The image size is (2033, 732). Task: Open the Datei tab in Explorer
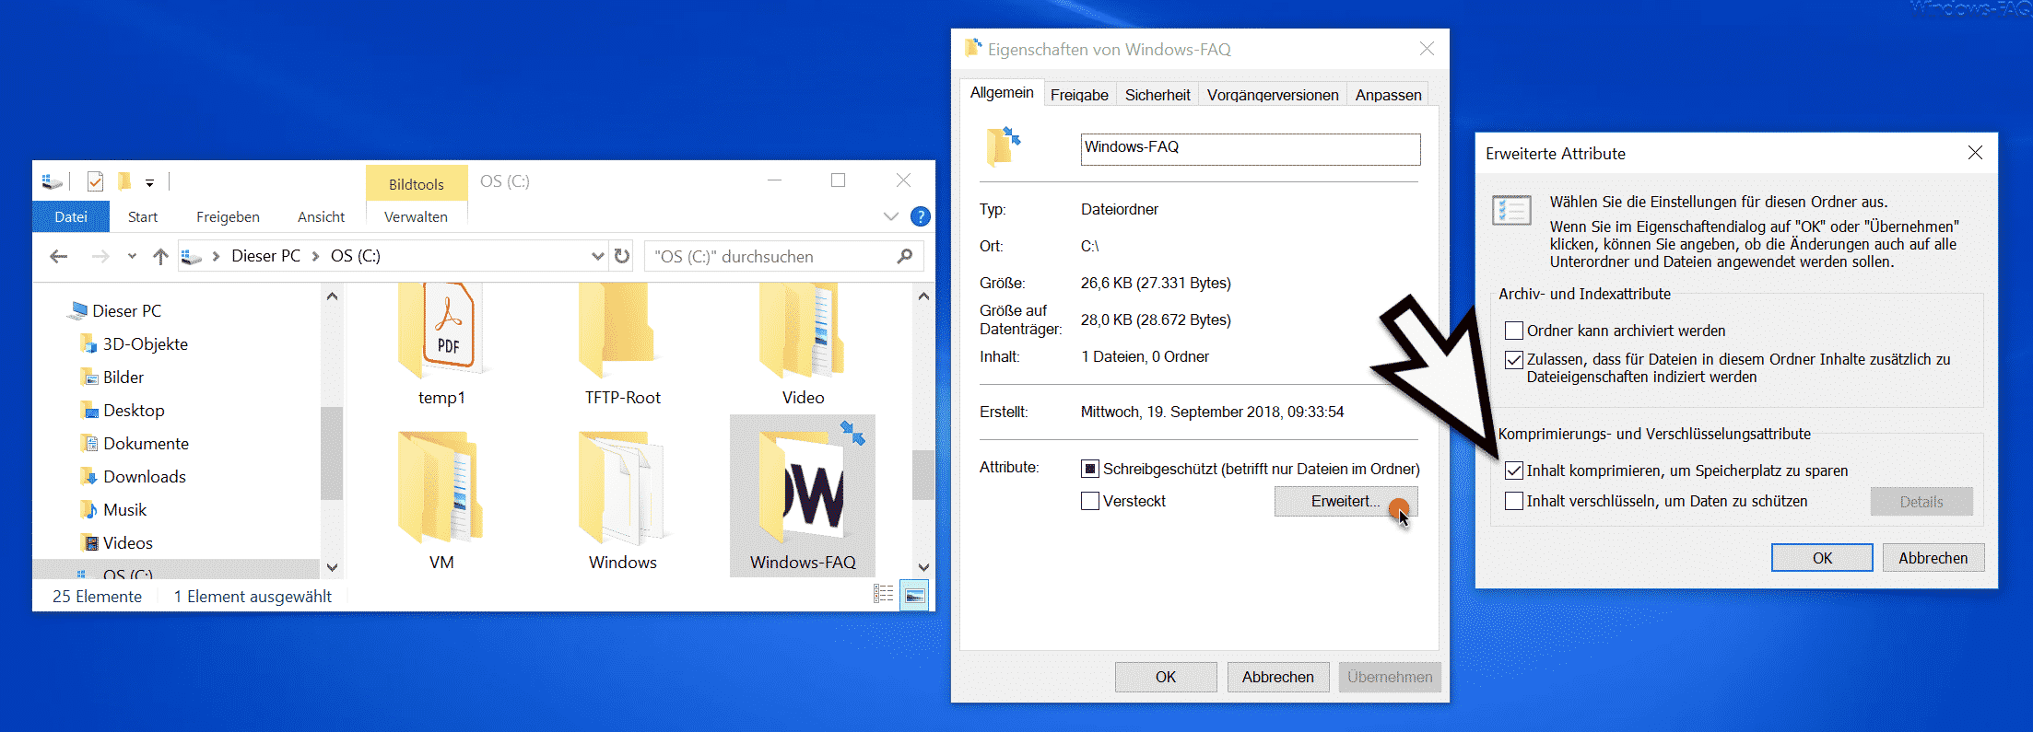(71, 216)
